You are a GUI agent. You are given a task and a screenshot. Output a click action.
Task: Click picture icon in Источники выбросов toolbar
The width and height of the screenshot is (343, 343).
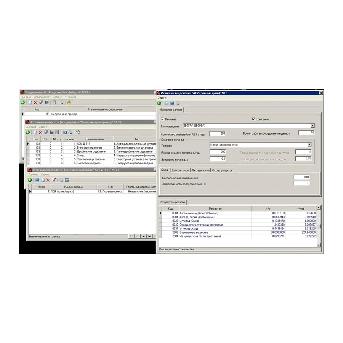pyautogui.click(x=64, y=132)
